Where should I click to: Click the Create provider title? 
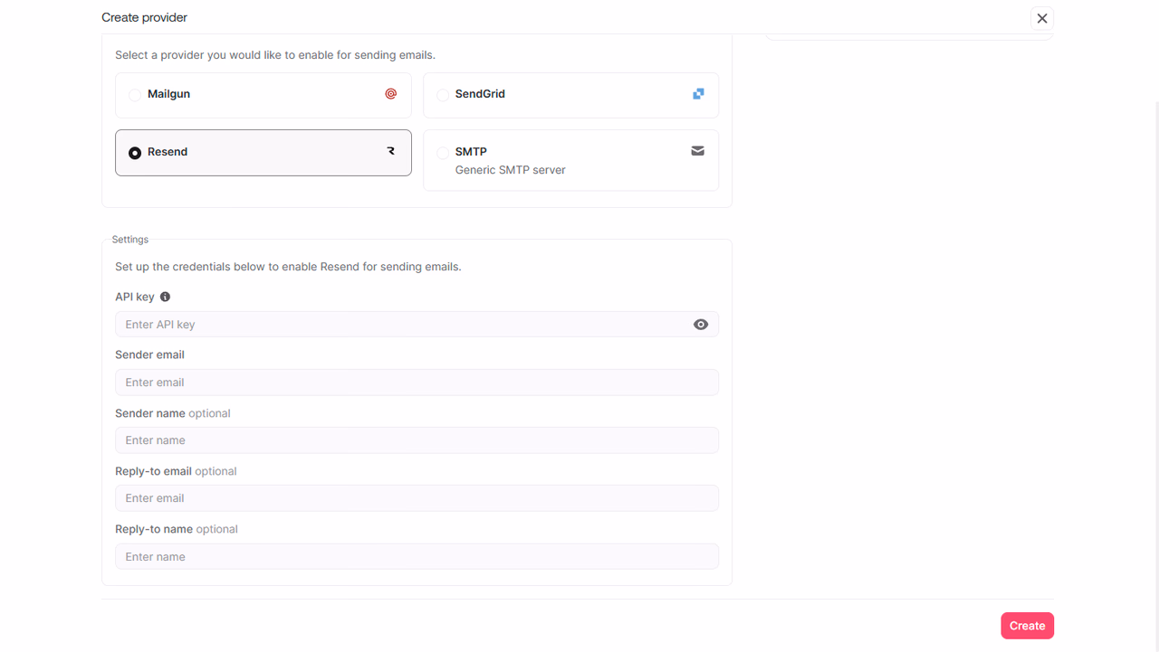pos(145,17)
